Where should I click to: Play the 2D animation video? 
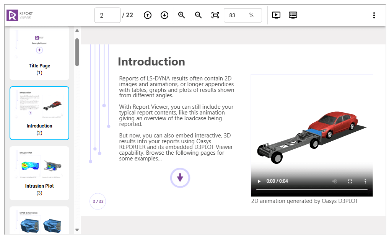pyautogui.click(x=259, y=181)
